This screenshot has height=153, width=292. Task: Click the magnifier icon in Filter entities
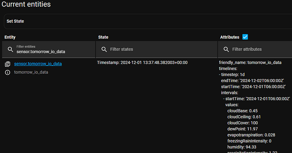click(11, 49)
